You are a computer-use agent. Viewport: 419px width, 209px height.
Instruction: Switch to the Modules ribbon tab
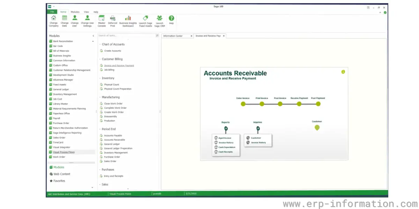(x=75, y=12)
